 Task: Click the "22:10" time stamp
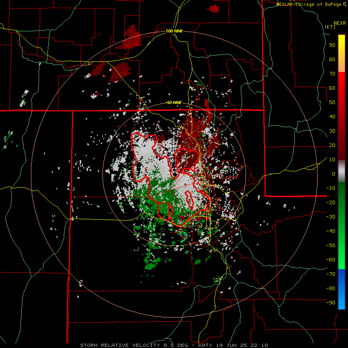click(x=259, y=345)
